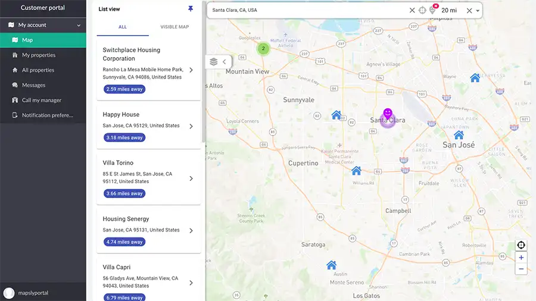Image resolution: width=536 pixels, height=301 pixels.
Task: Collapse the layers panel arrow
Action: (x=224, y=61)
